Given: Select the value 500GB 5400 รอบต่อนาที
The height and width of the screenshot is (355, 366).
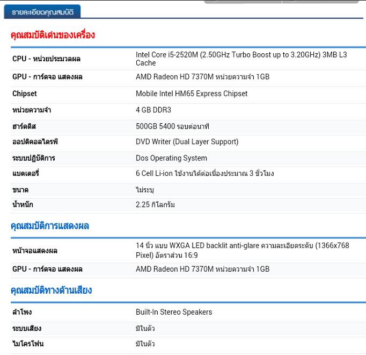Looking at the screenshot, I should tap(172, 126).
